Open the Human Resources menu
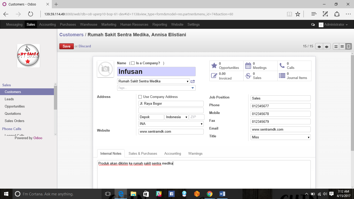The image size is (354, 199). click(x=134, y=25)
